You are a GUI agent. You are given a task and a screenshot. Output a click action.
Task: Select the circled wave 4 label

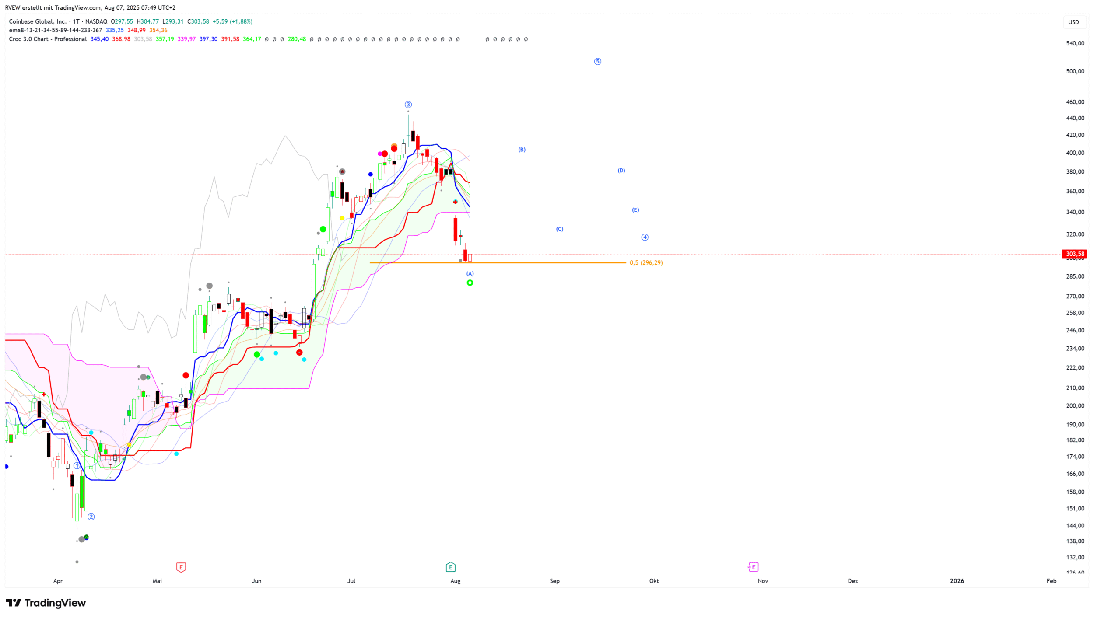(x=645, y=237)
